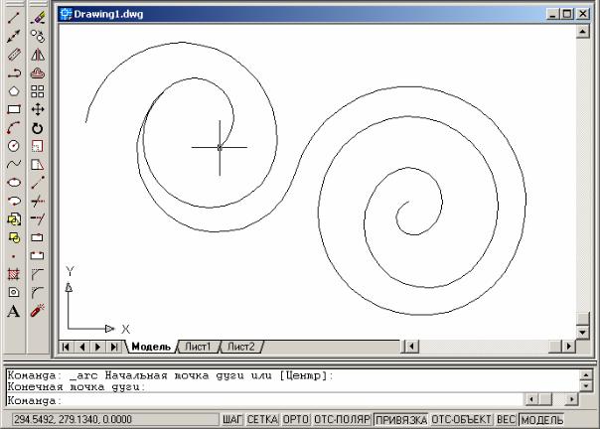Select the Array tool

point(38,91)
